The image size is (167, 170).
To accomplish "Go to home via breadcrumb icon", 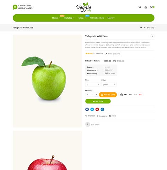I will coord(141,28).
